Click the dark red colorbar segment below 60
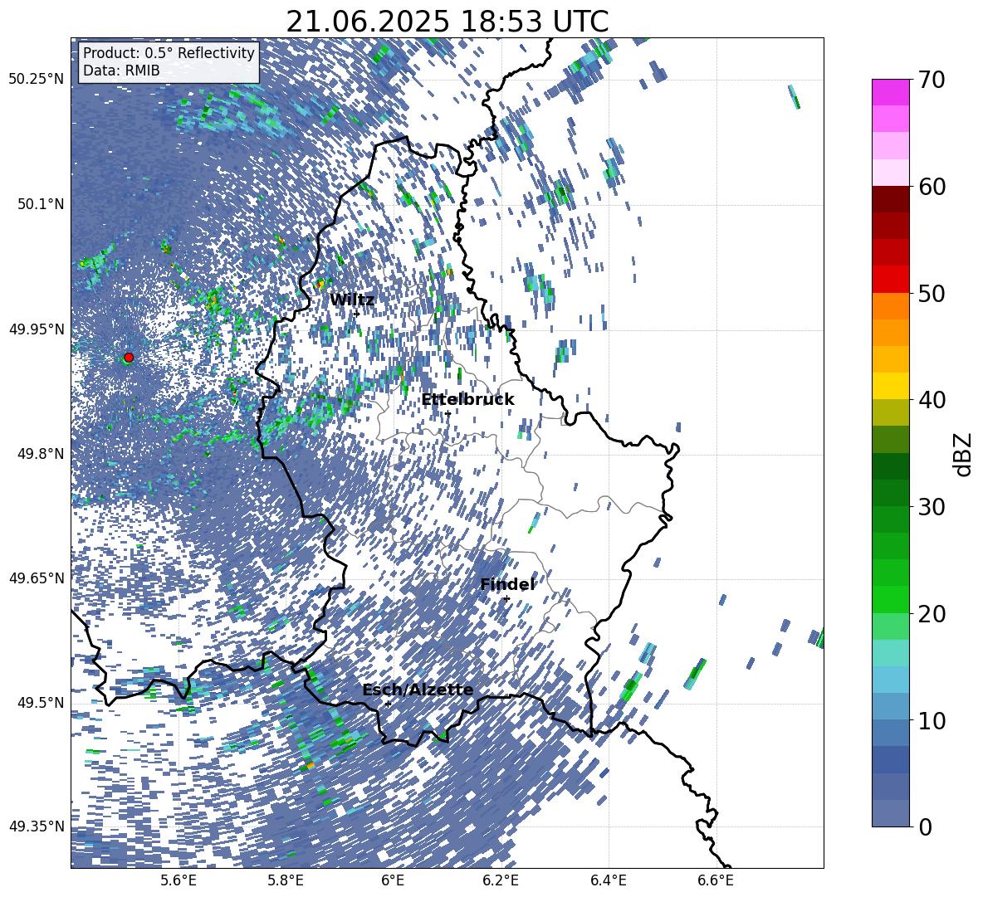The image size is (983, 897). 890,199
